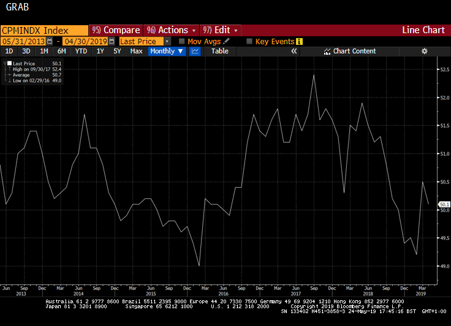451x326 pixels.
Task: Click the 49.0 y-axis label
Action: click(445, 266)
